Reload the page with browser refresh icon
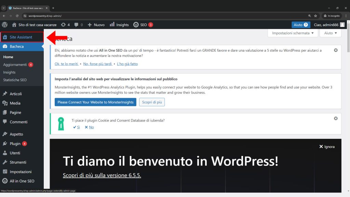The height and width of the screenshot is (197, 350). pyautogui.click(x=17, y=16)
